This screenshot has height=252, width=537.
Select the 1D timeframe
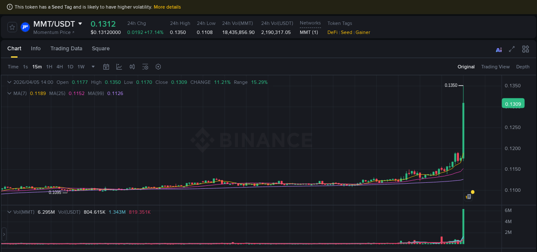pos(70,67)
